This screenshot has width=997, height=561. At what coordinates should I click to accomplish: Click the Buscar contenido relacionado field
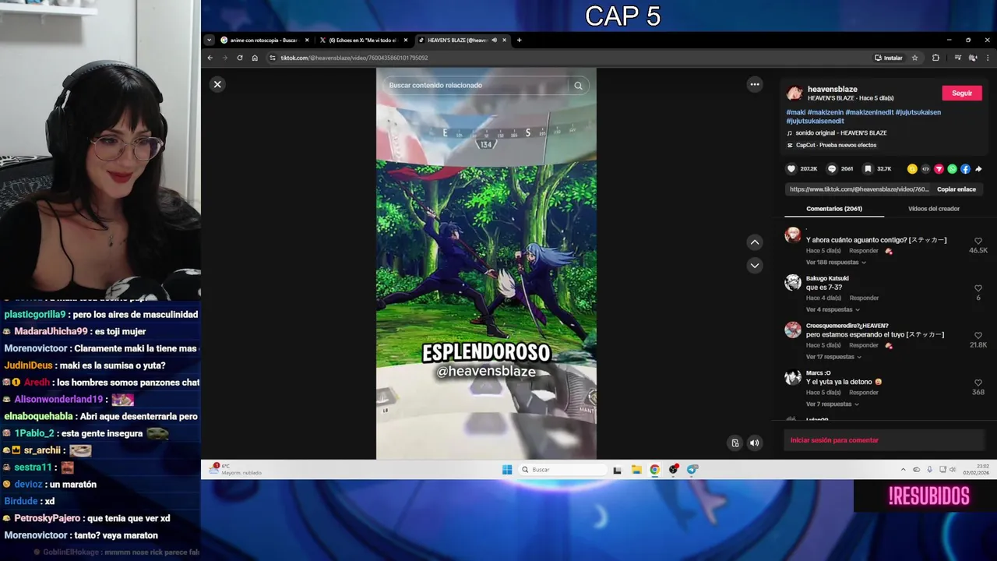click(x=477, y=86)
